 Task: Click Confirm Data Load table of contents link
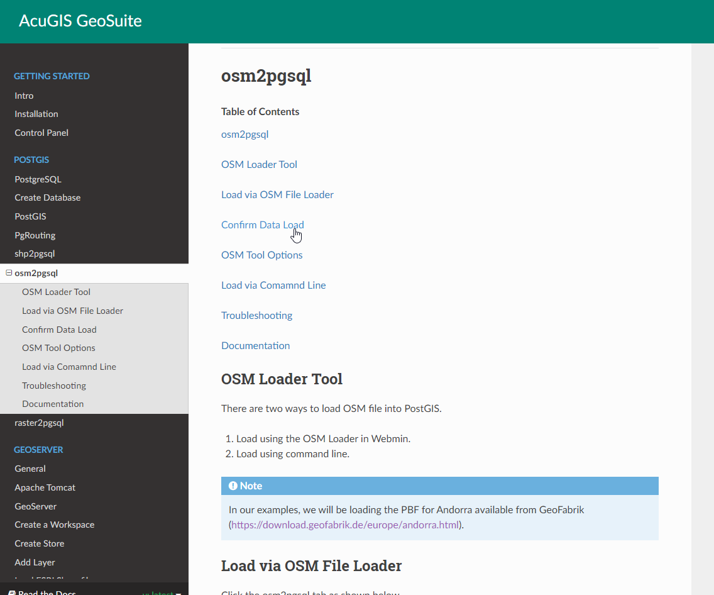262,225
